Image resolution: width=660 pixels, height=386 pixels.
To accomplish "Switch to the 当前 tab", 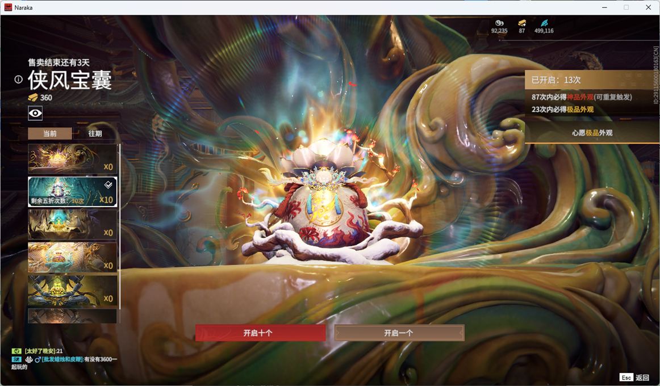I will point(49,133).
